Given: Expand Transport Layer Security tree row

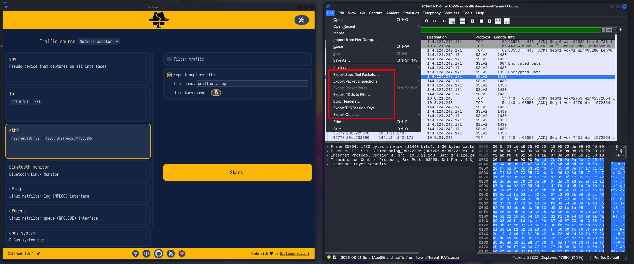Looking at the screenshot, I should tap(327, 164).
